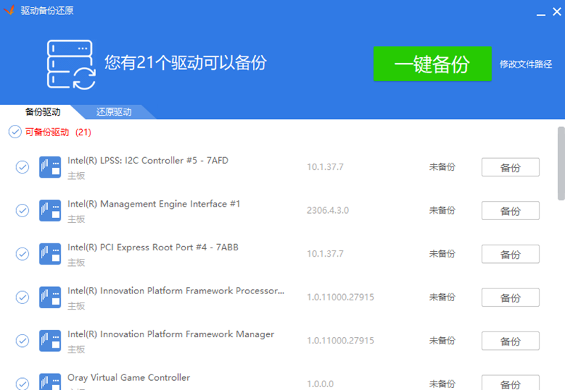Click the PCI Express Root Port driver icon
The height and width of the screenshot is (390, 565).
[49, 254]
